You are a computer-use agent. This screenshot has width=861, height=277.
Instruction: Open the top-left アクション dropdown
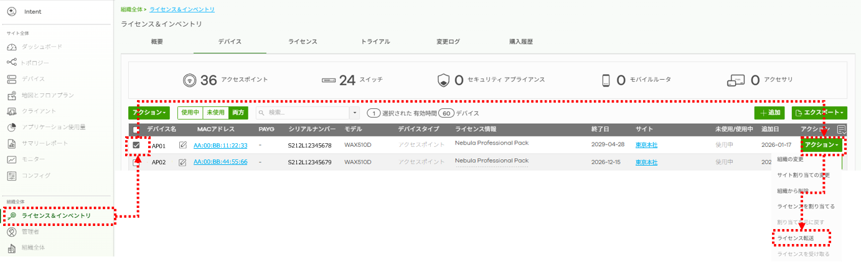tap(149, 113)
